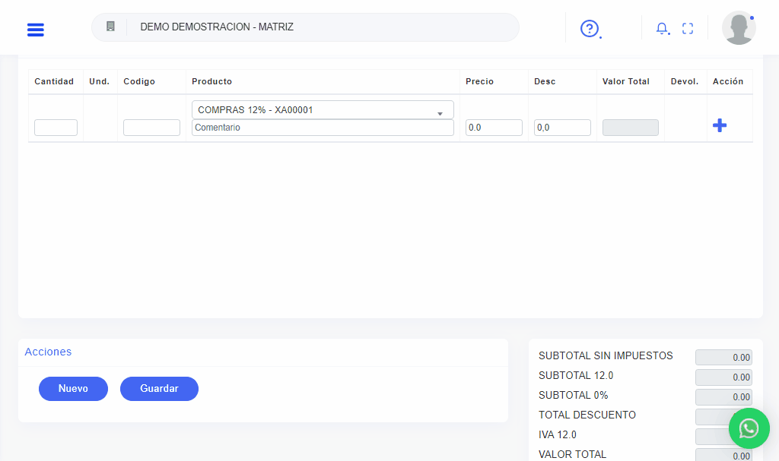The height and width of the screenshot is (461, 779).
Task: Select the Precio input box
Action: point(494,128)
